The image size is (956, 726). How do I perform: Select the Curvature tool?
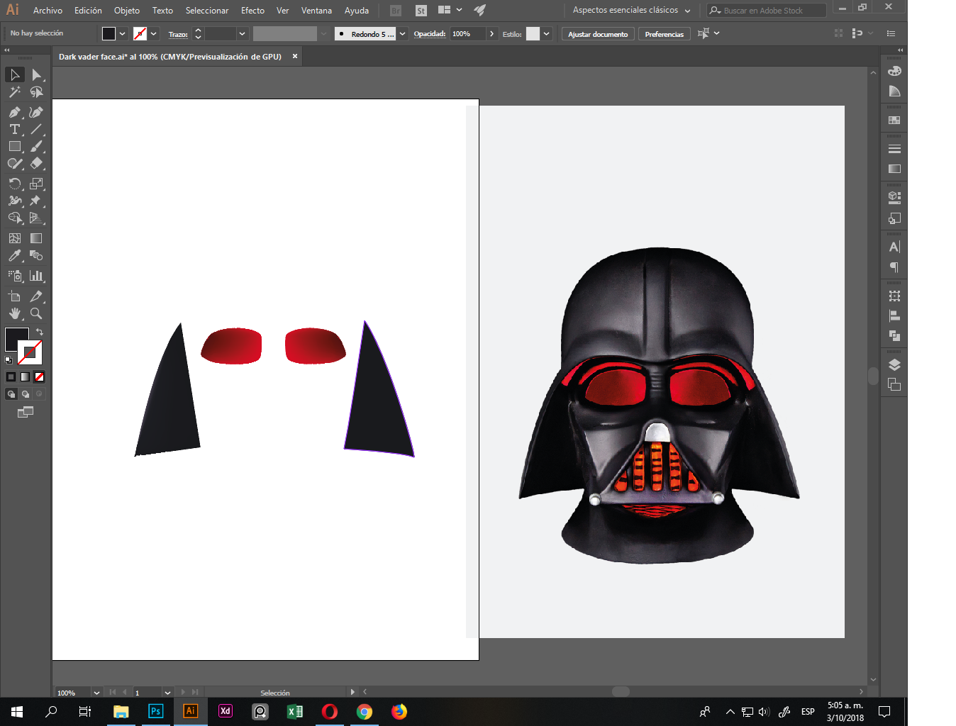point(36,112)
